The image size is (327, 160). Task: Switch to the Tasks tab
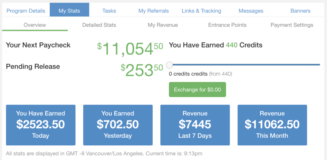point(109,11)
